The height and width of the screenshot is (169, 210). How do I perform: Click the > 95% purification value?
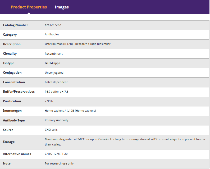[49, 101]
